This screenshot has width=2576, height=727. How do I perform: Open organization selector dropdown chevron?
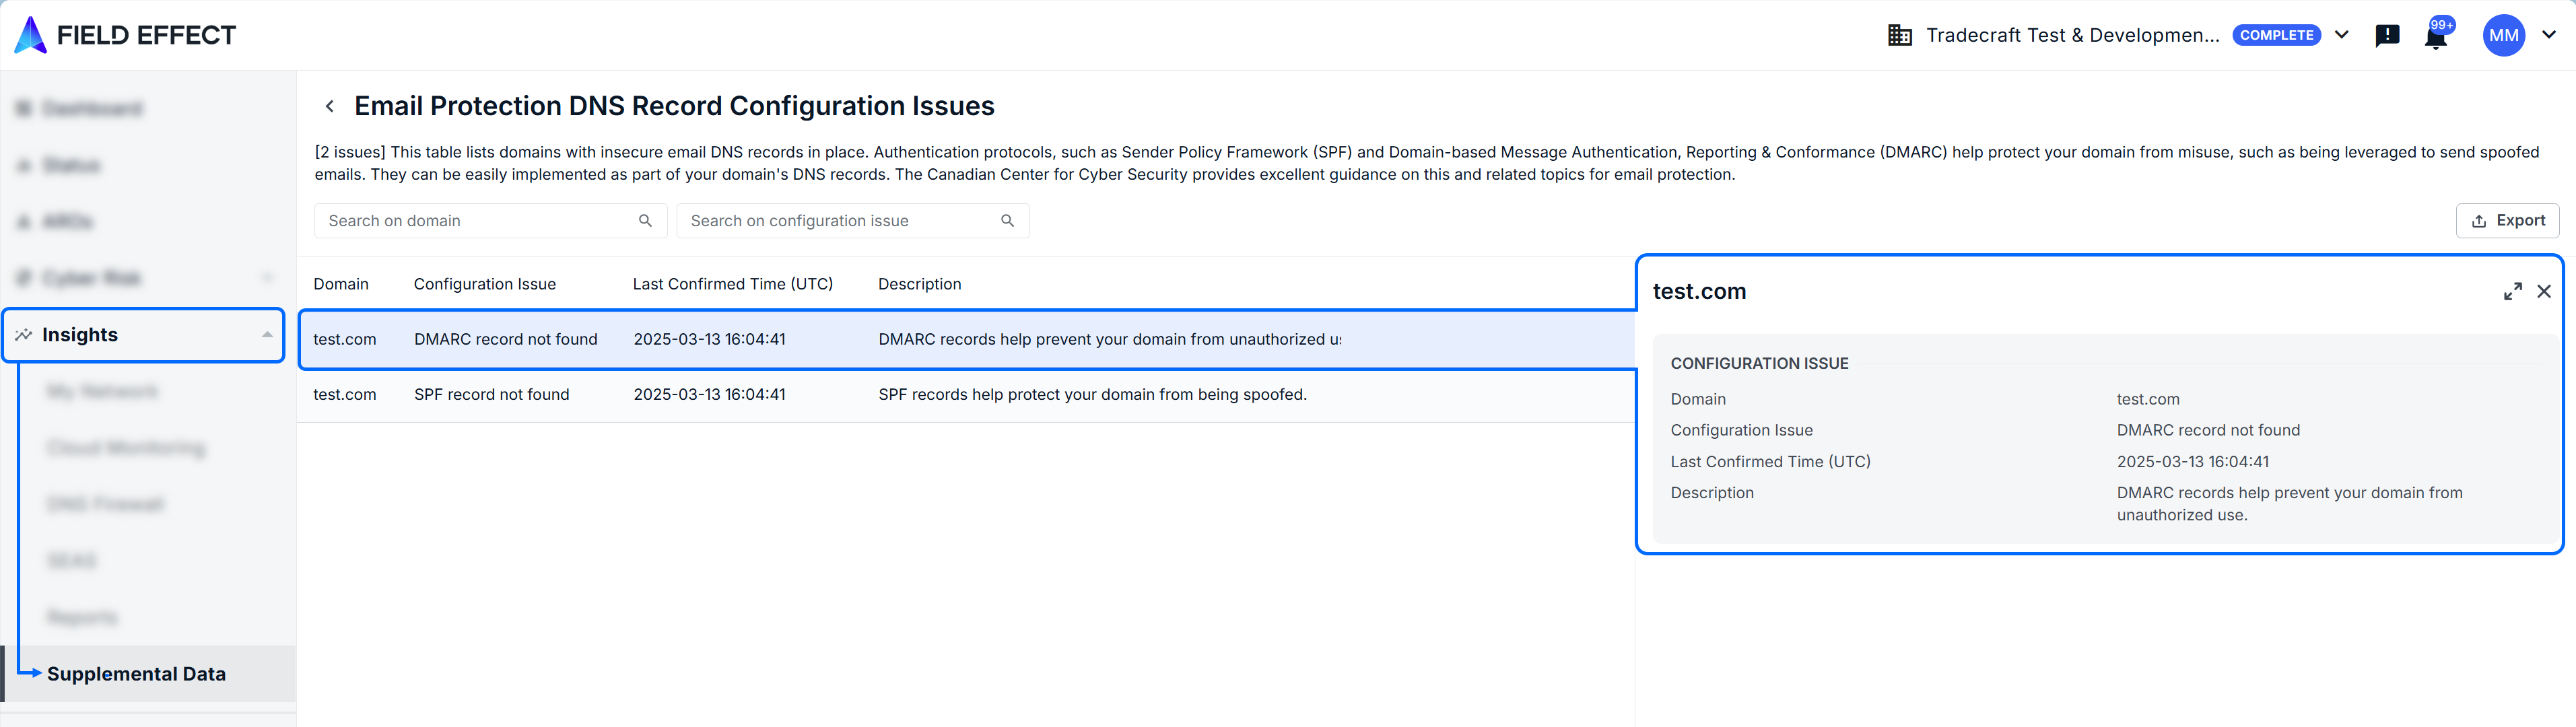(x=2342, y=35)
